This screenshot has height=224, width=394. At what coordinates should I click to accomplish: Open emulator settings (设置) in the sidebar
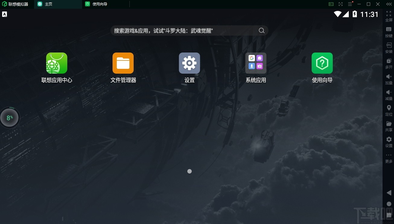pos(389,142)
